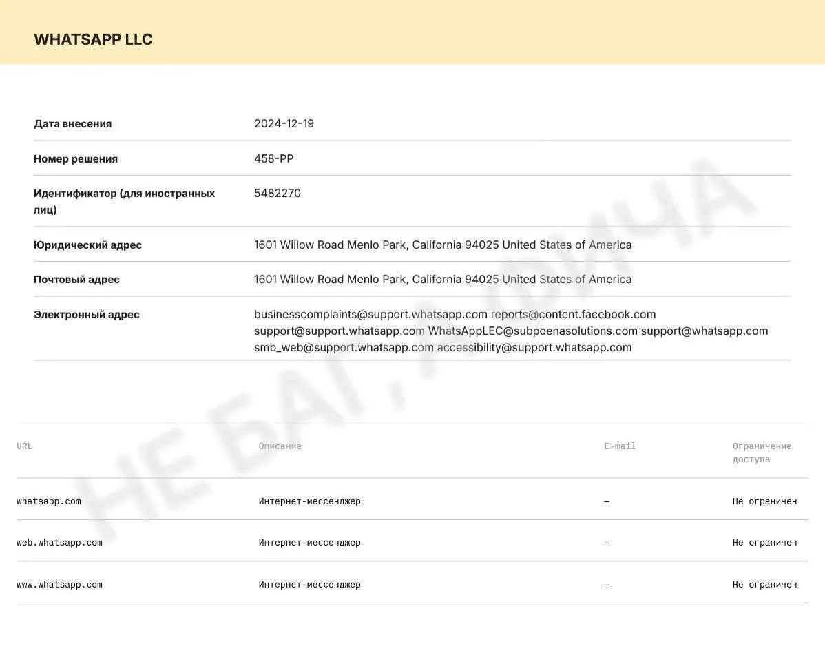Click support@support.whatsapp.com email
Image resolution: width=825 pixels, height=653 pixels.
point(340,331)
